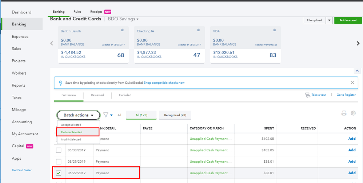Collapse bank cards with the up chevron
This screenshot has width=363, height=183.
point(357,71)
